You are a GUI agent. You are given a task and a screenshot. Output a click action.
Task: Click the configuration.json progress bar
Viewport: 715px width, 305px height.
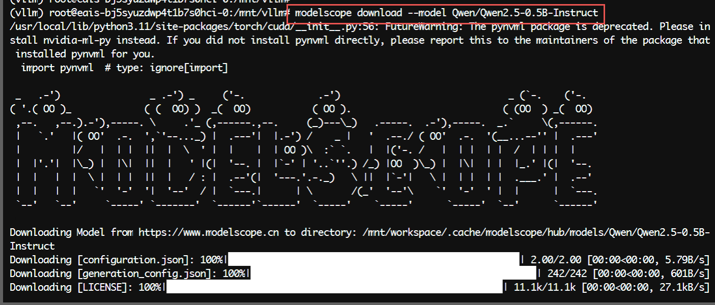tap(374, 260)
